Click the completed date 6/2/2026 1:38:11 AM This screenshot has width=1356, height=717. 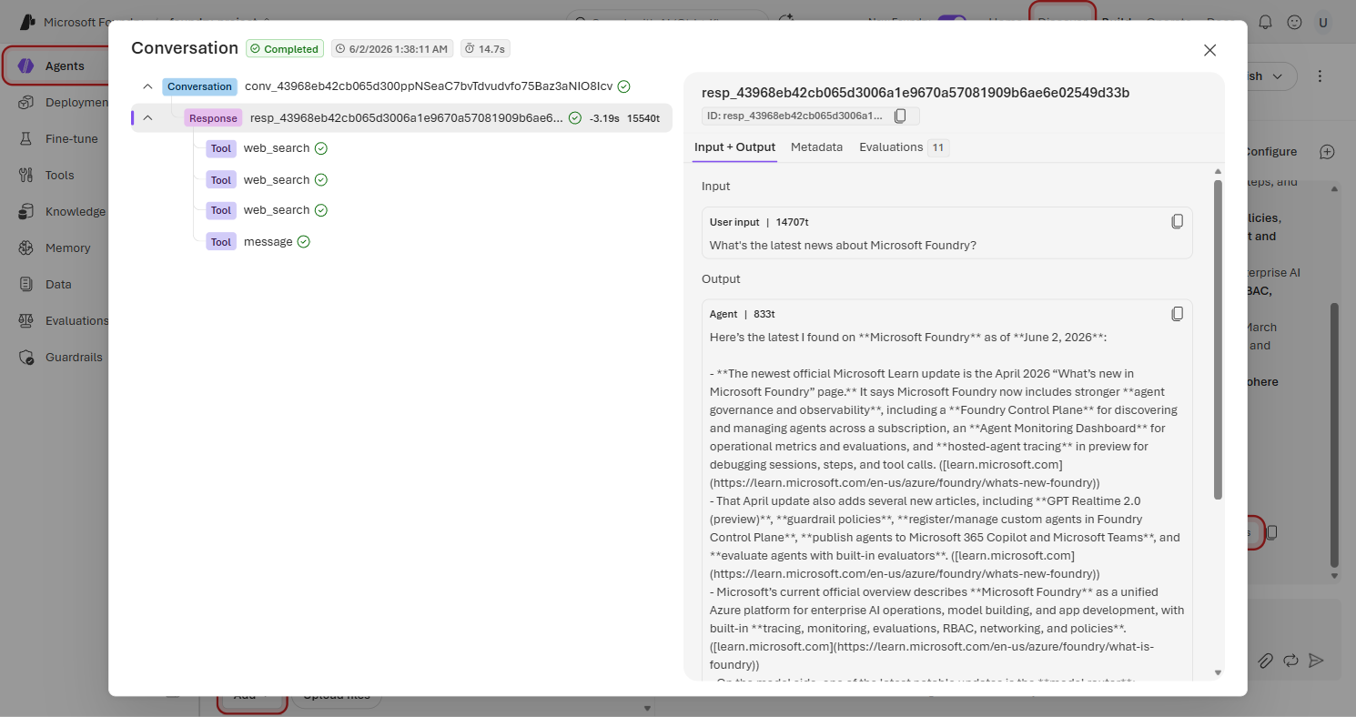(390, 48)
